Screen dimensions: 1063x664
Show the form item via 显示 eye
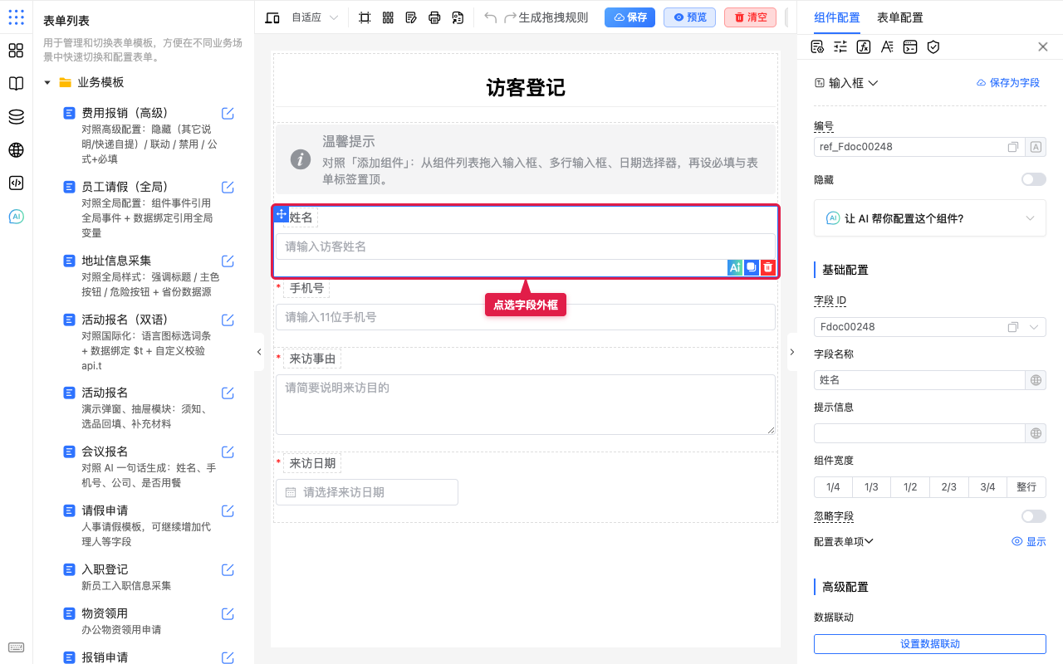pyautogui.click(x=1029, y=541)
